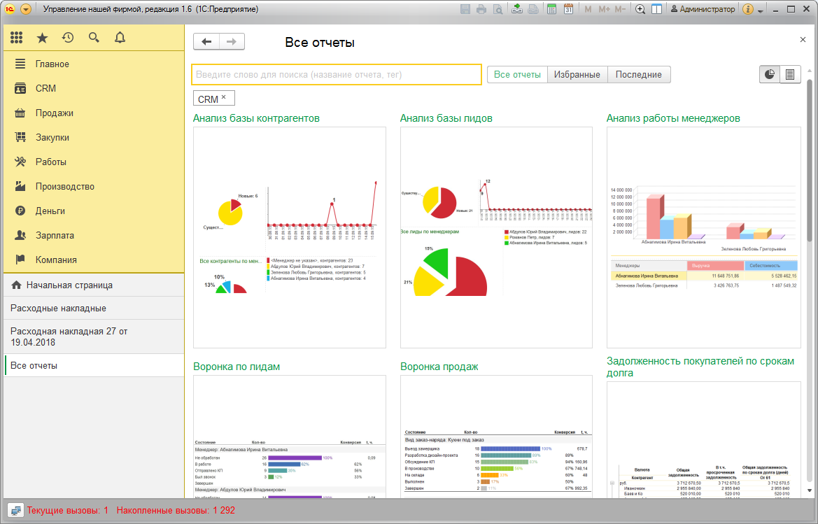818x524 pixels.
Task: Open the info icon near Администратор
Action: click(747, 9)
